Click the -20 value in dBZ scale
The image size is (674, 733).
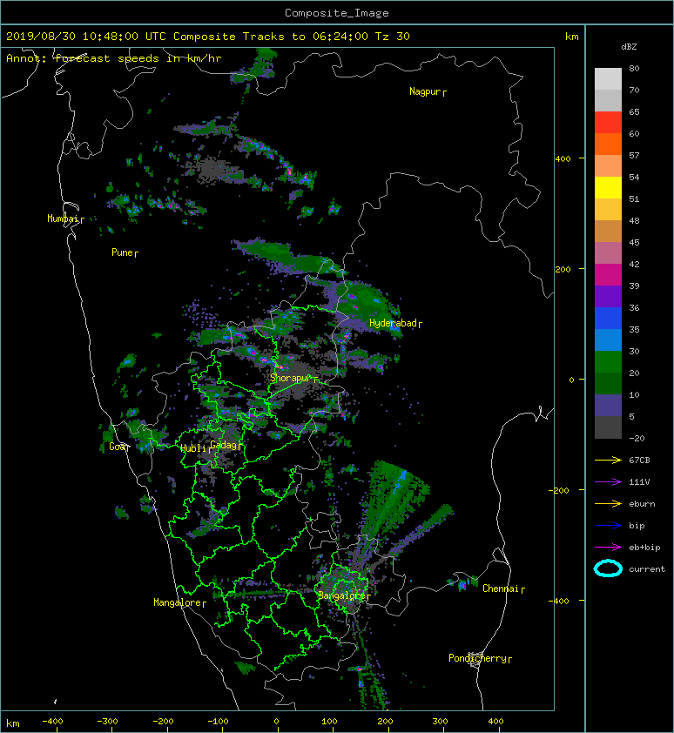(x=637, y=438)
